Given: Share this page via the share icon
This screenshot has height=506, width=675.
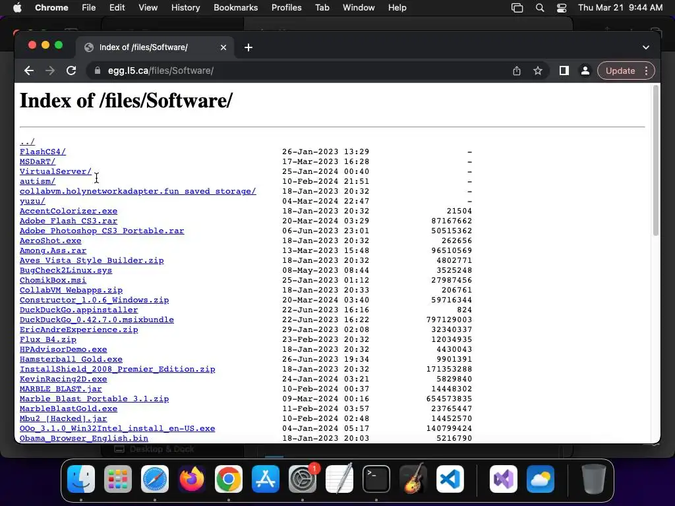Looking at the screenshot, I should [x=517, y=70].
